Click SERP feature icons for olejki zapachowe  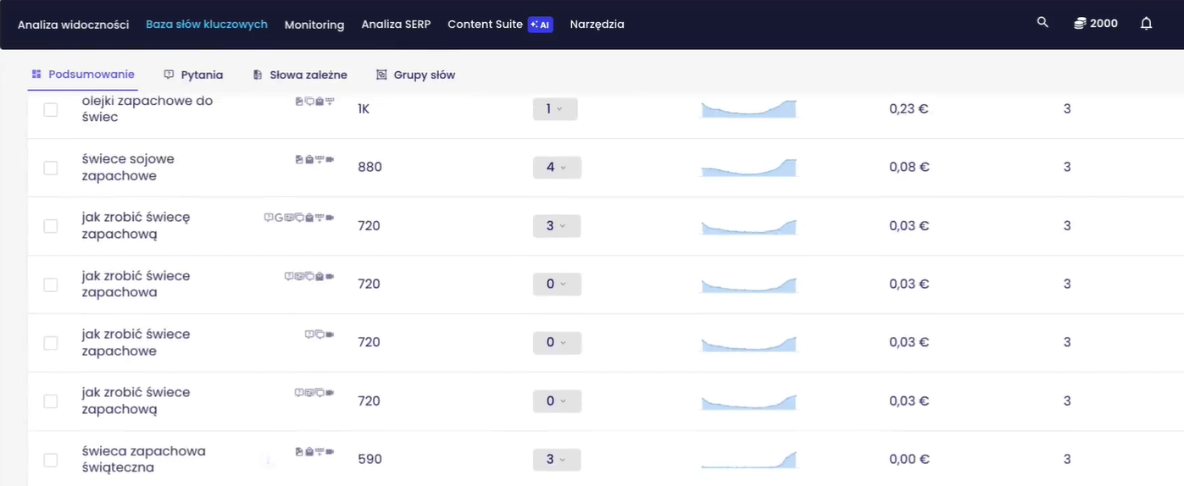tap(314, 102)
